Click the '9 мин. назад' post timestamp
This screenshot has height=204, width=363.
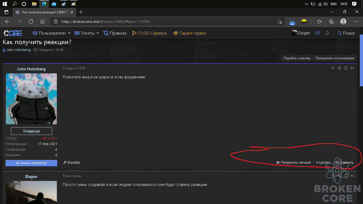[72, 176]
